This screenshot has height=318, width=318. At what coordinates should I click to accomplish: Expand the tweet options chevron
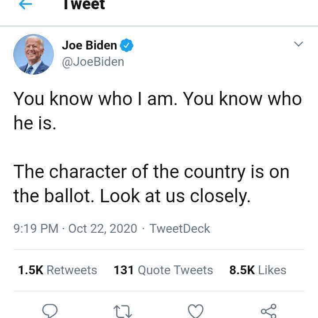point(299,44)
